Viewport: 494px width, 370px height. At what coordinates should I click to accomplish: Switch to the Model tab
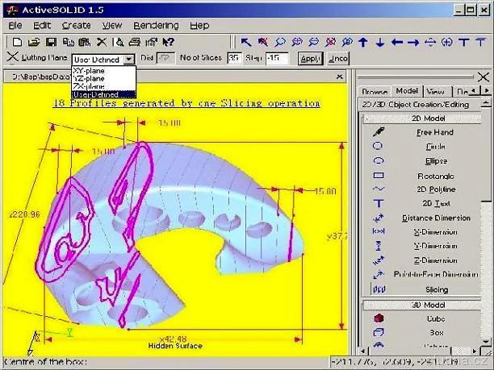click(407, 91)
